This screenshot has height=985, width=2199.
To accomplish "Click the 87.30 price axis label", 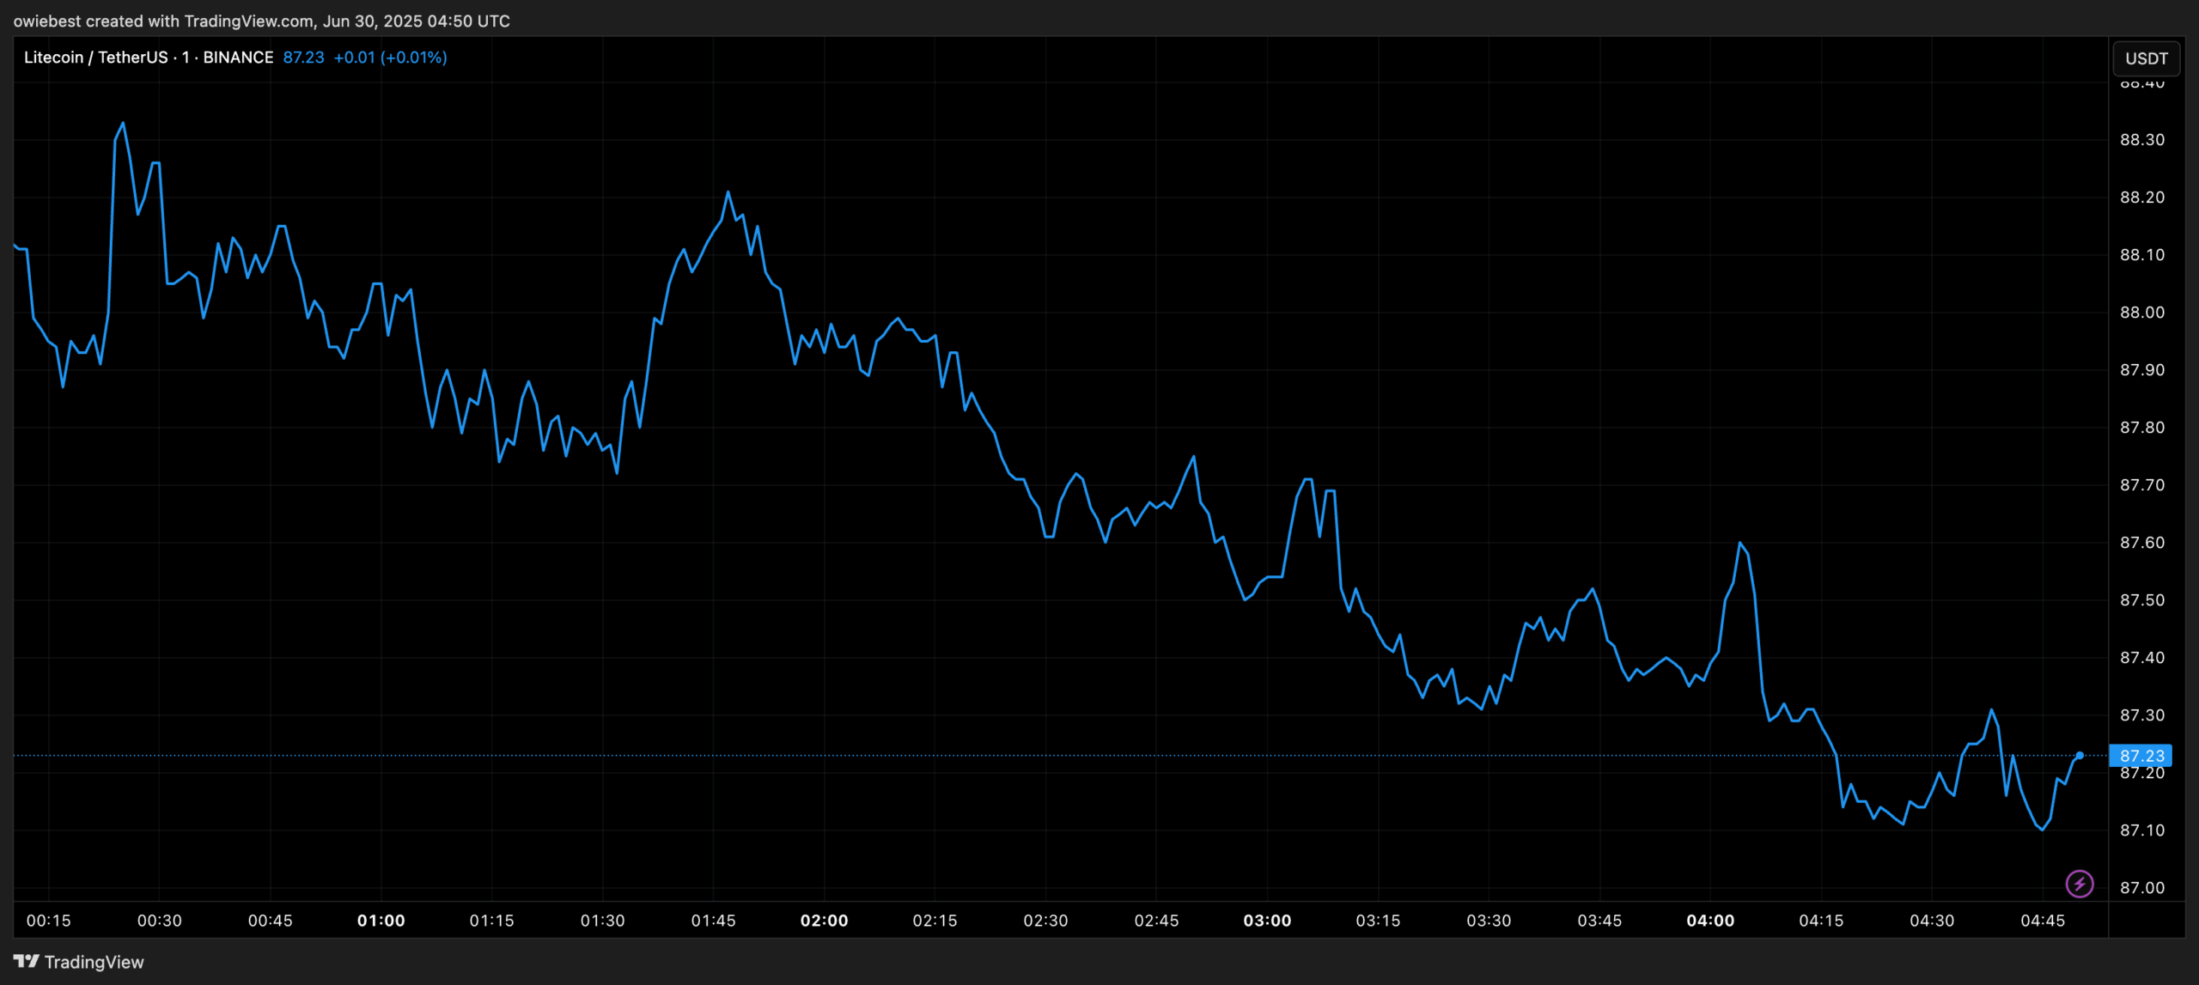I will click(2142, 715).
